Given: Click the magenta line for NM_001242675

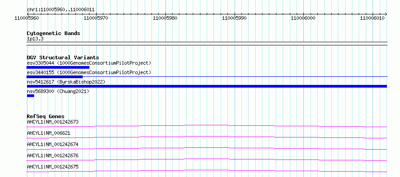Looking at the screenshot, I should tap(207, 171).
